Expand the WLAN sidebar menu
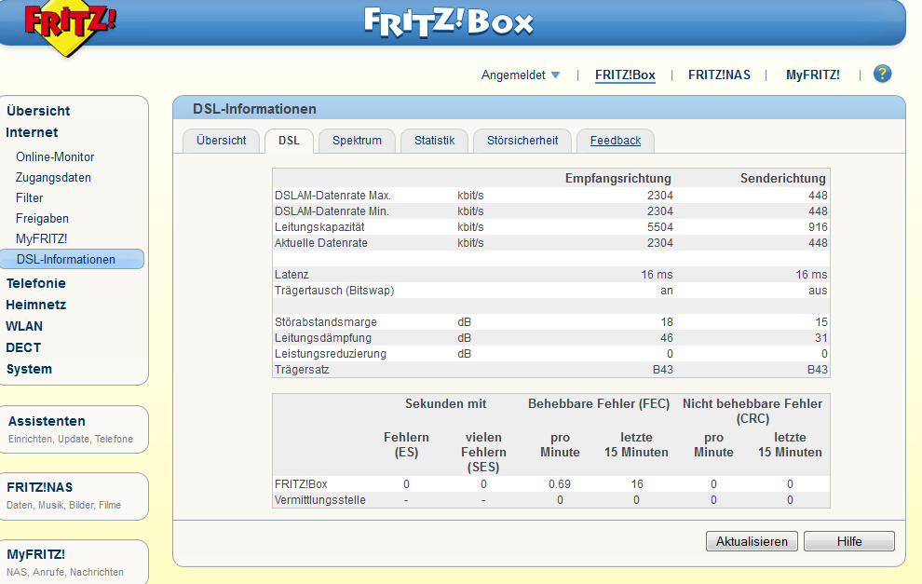 tap(24, 326)
